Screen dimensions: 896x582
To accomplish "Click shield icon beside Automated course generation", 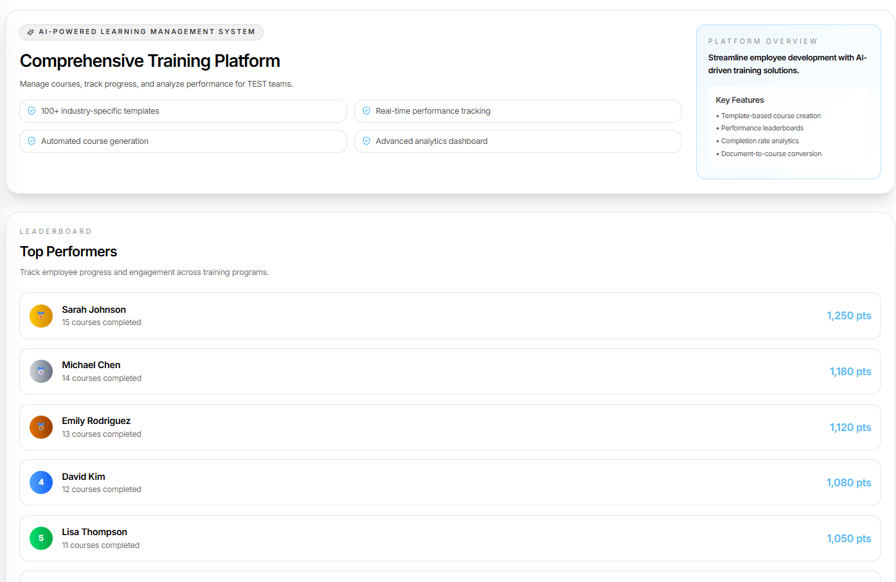I will 31,141.
